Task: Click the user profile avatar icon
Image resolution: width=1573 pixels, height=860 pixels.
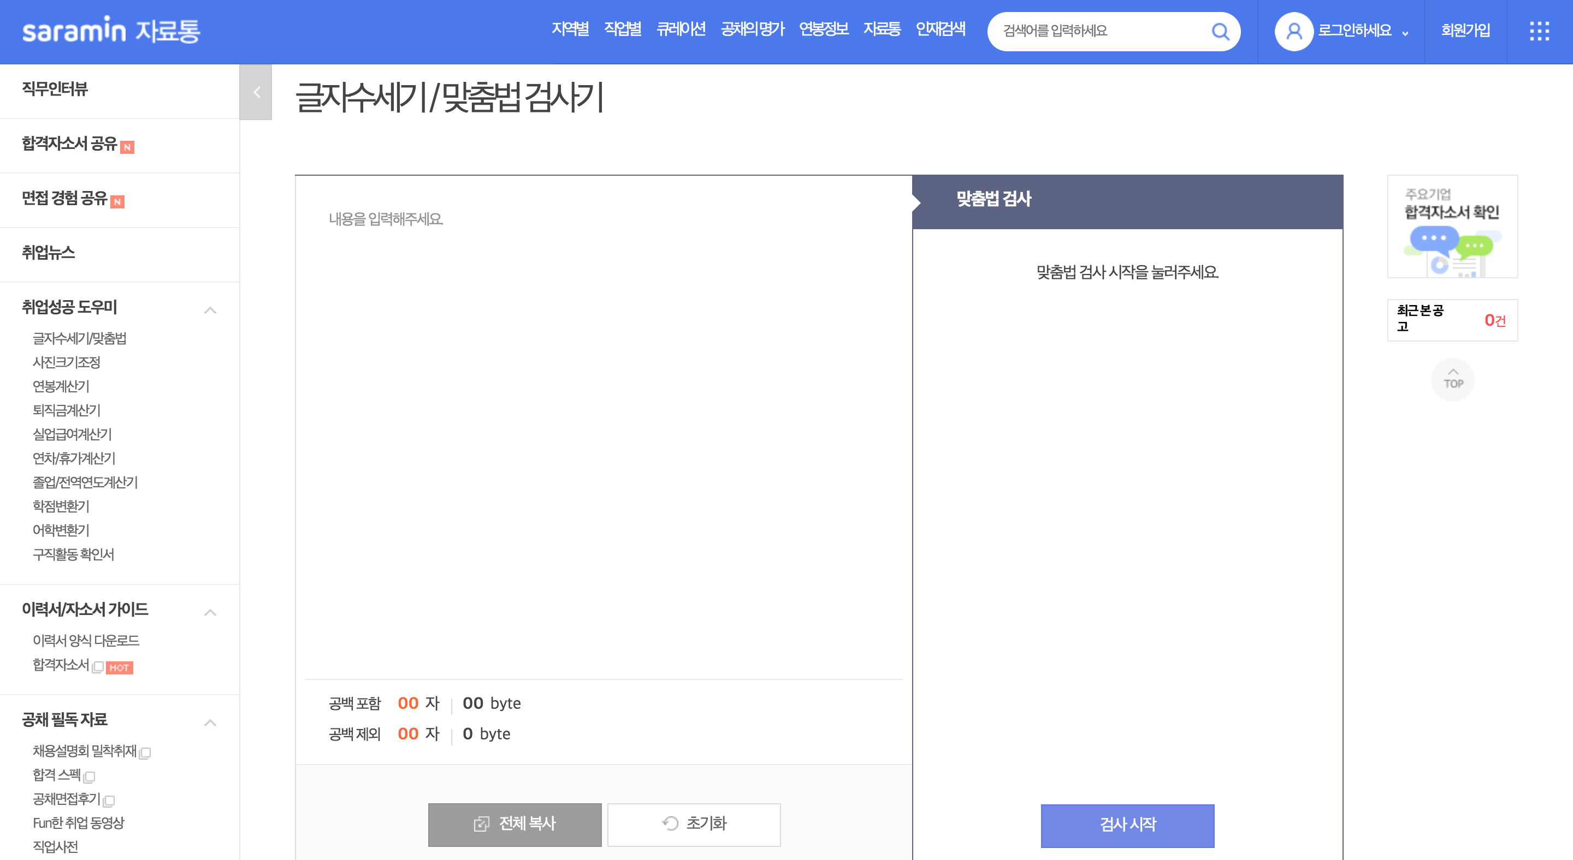Action: [1293, 31]
